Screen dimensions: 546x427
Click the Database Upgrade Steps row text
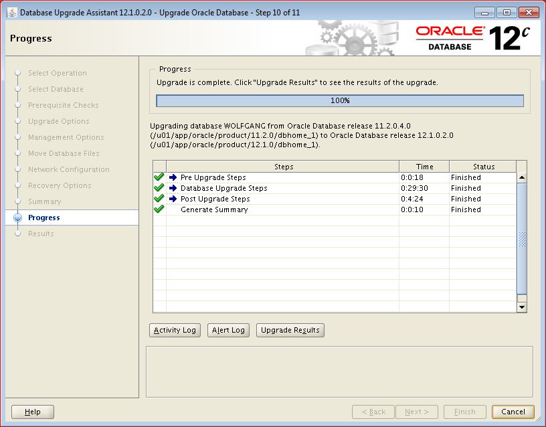tap(224, 189)
